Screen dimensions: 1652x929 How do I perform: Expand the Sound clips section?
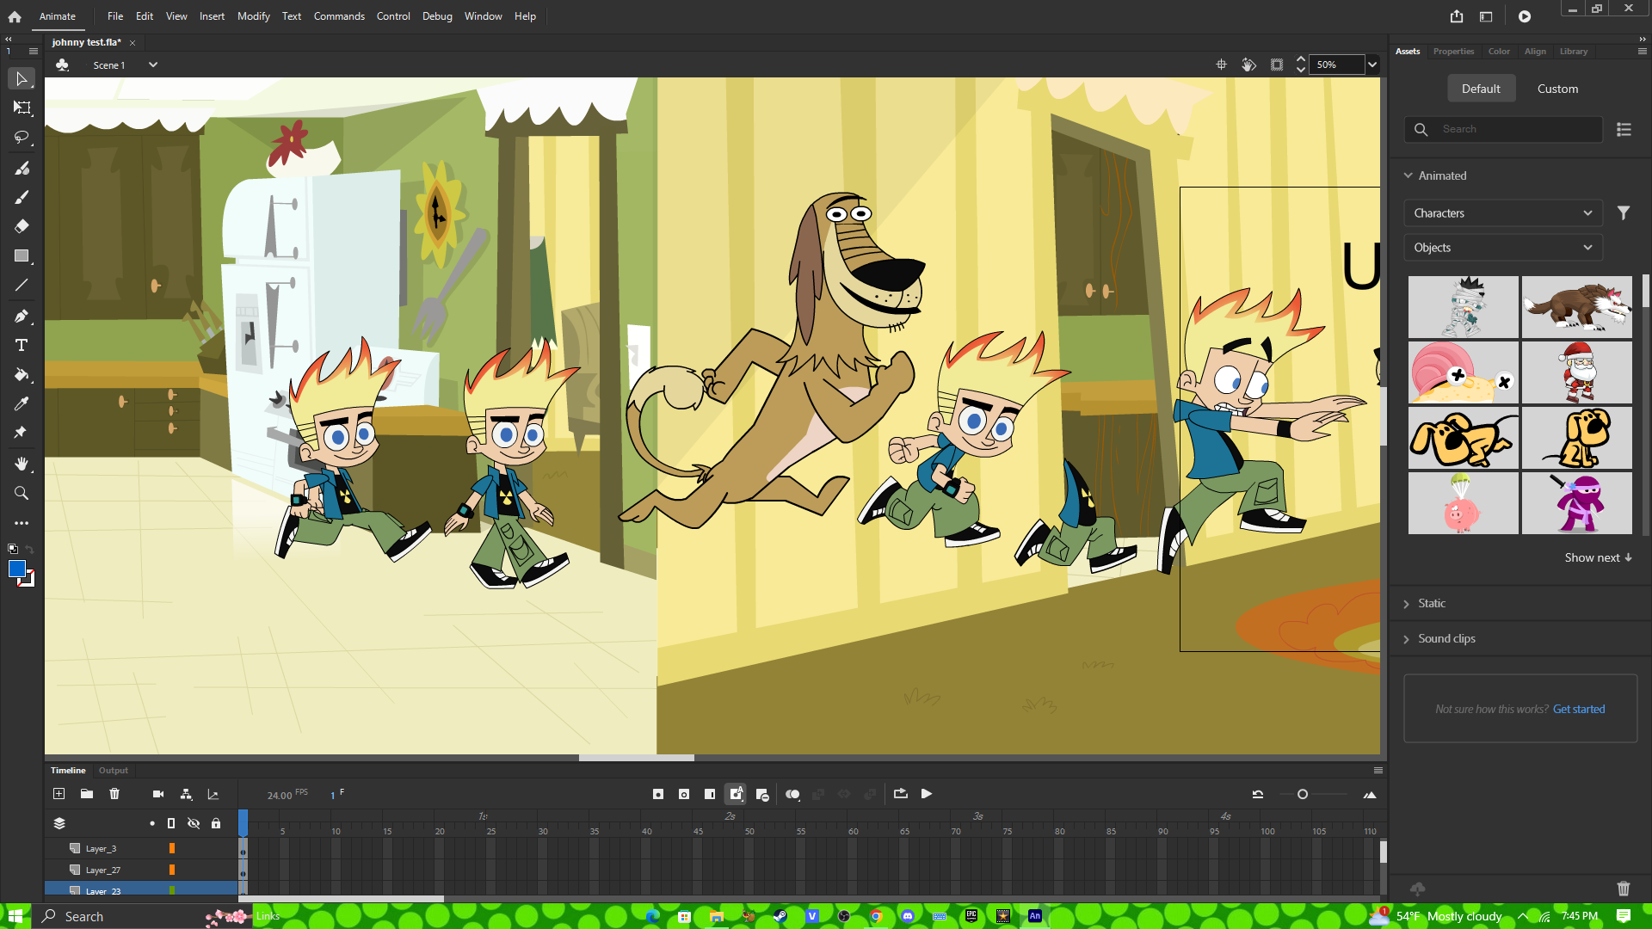click(x=1446, y=638)
